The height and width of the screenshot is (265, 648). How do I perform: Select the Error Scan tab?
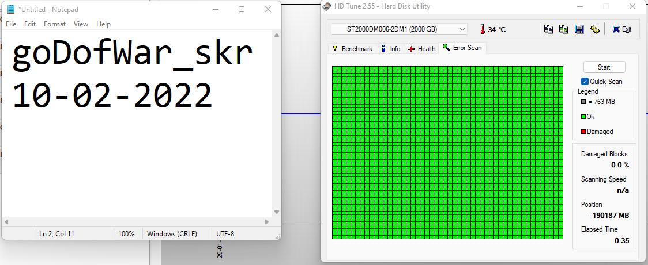(x=462, y=48)
